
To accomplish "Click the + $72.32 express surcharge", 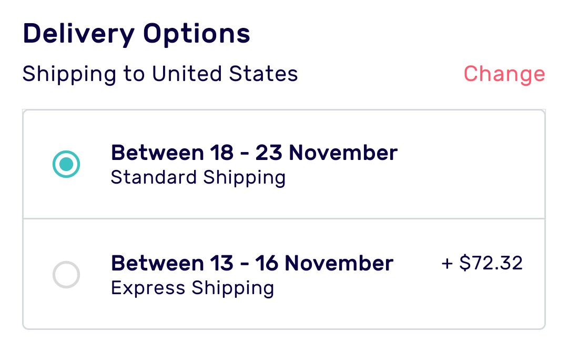I will (482, 263).
